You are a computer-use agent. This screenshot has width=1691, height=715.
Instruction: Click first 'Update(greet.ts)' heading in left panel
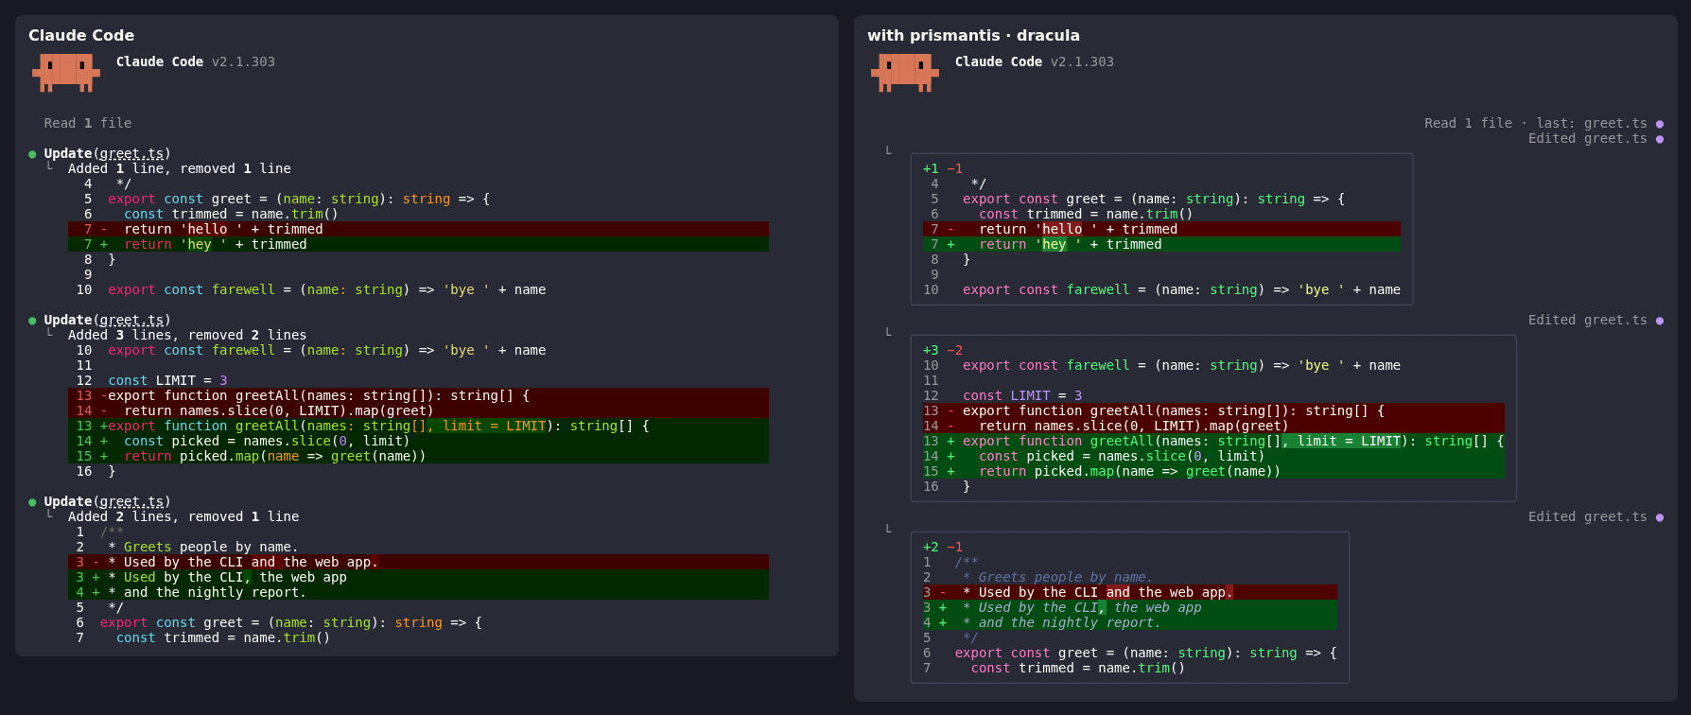(108, 153)
